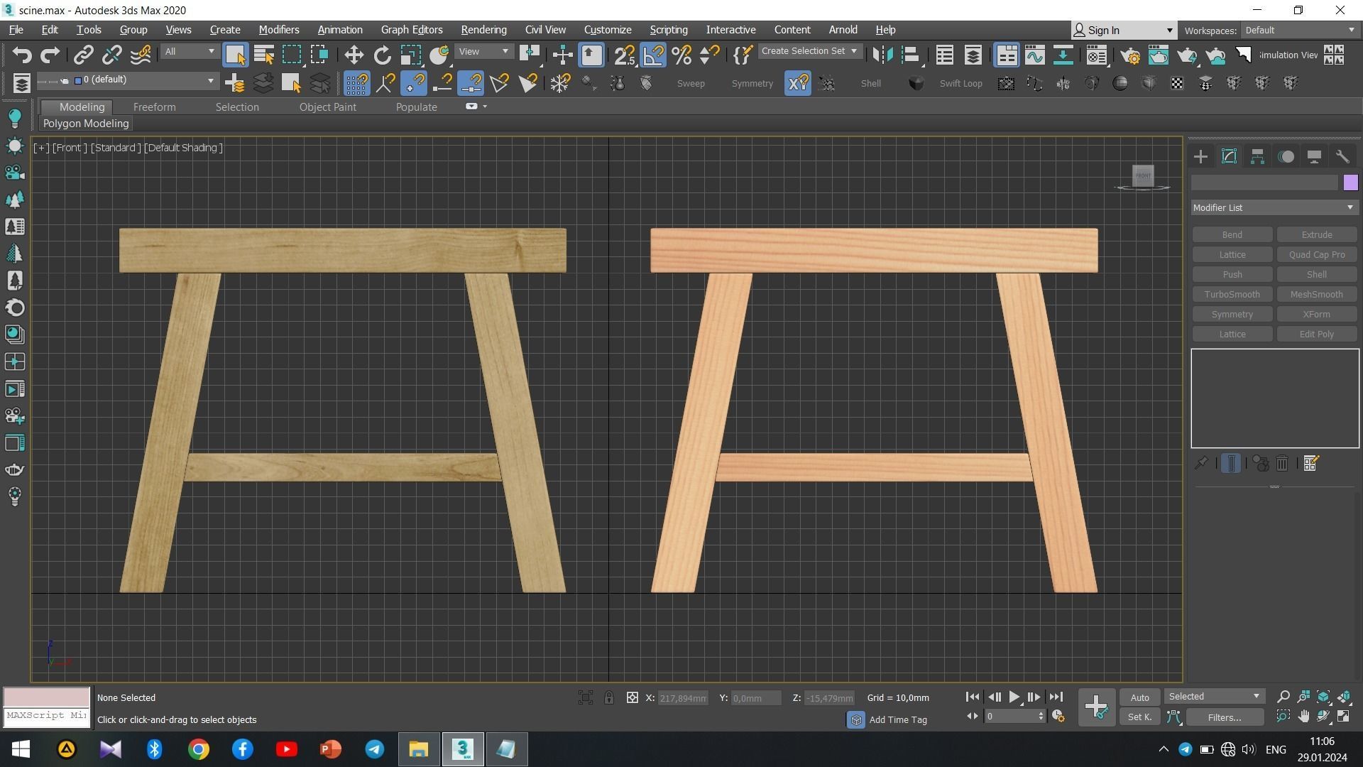The height and width of the screenshot is (767, 1363).
Task: Click the Extrude modifier button
Action: (1316, 235)
